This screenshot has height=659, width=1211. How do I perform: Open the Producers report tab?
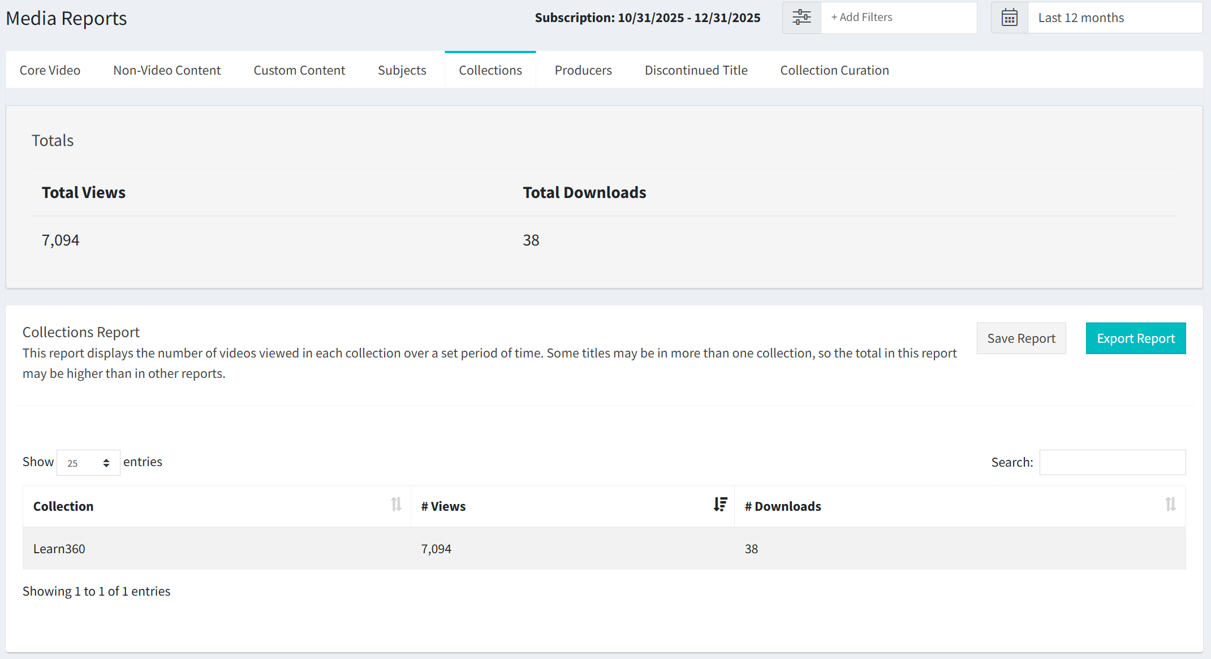pyautogui.click(x=583, y=70)
